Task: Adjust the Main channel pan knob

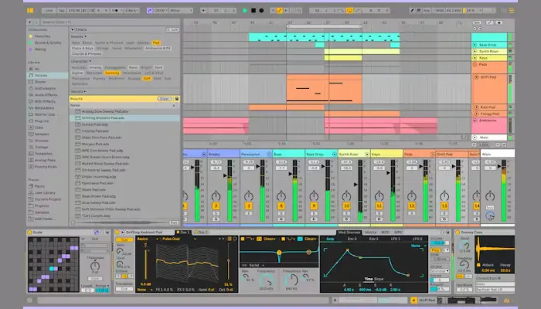Action: pyautogui.click(x=490, y=196)
